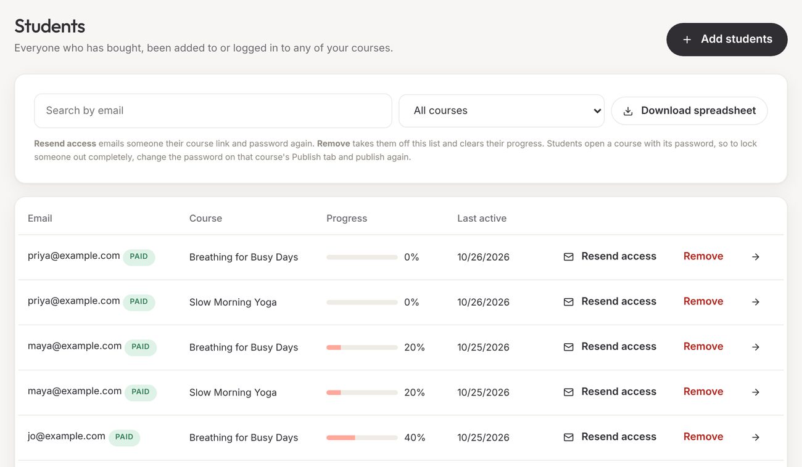Click the Course column header
Viewport: 802px width, 467px height.
point(205,219)
